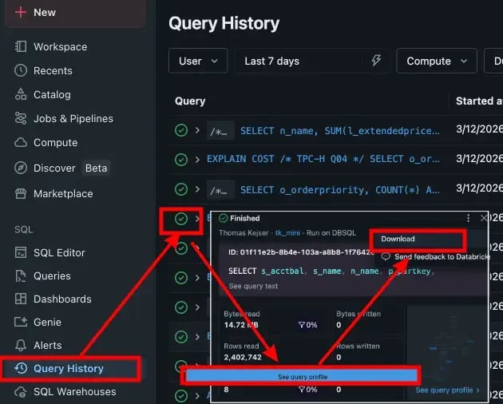Open the User filter dropdown
Screen dimensions: 503x404
point(198,61)
